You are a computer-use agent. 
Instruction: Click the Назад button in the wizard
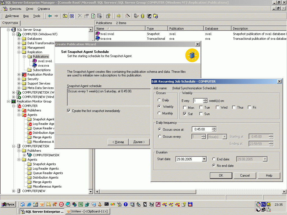118,142
